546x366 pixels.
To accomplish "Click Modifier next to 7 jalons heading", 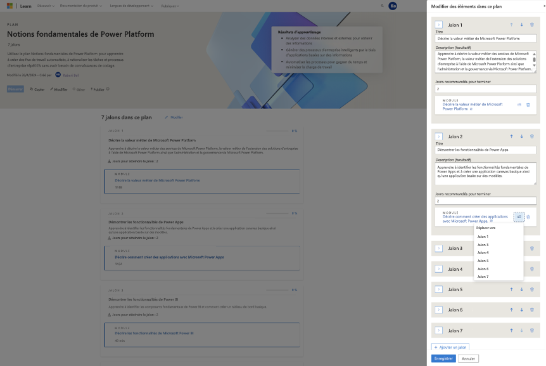I will 174,117.
